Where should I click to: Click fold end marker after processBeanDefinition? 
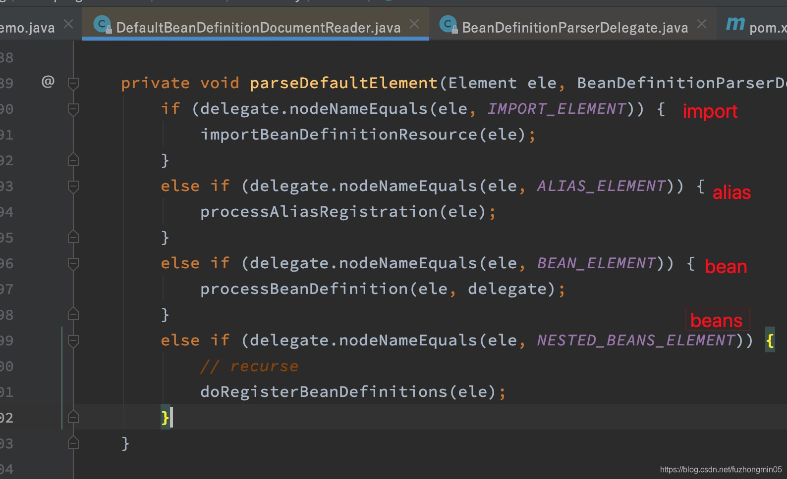tap(73, 314)
